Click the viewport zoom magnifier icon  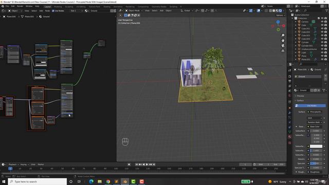point(283,35)
